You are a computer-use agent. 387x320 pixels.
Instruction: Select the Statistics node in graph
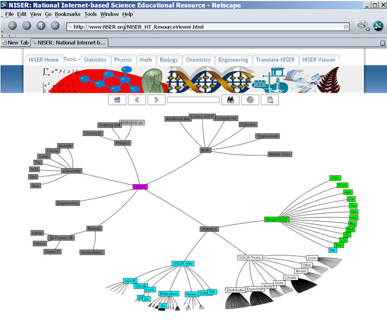209,229
